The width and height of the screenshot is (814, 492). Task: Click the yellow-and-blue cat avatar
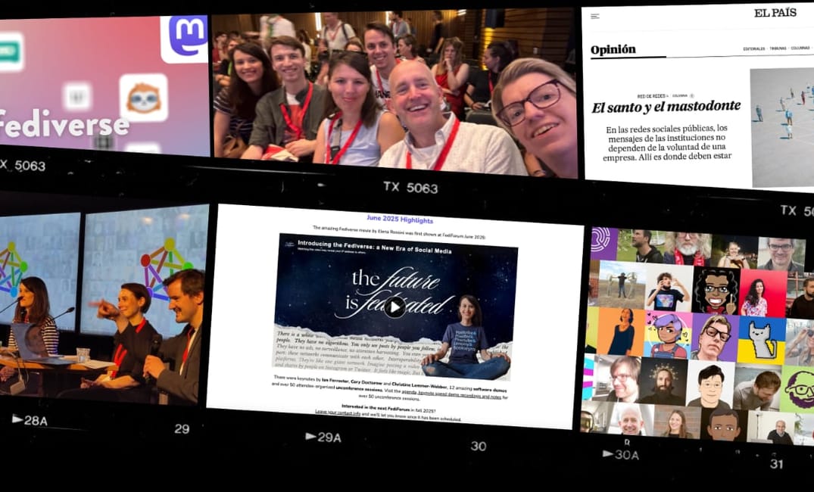pos(762,339)
